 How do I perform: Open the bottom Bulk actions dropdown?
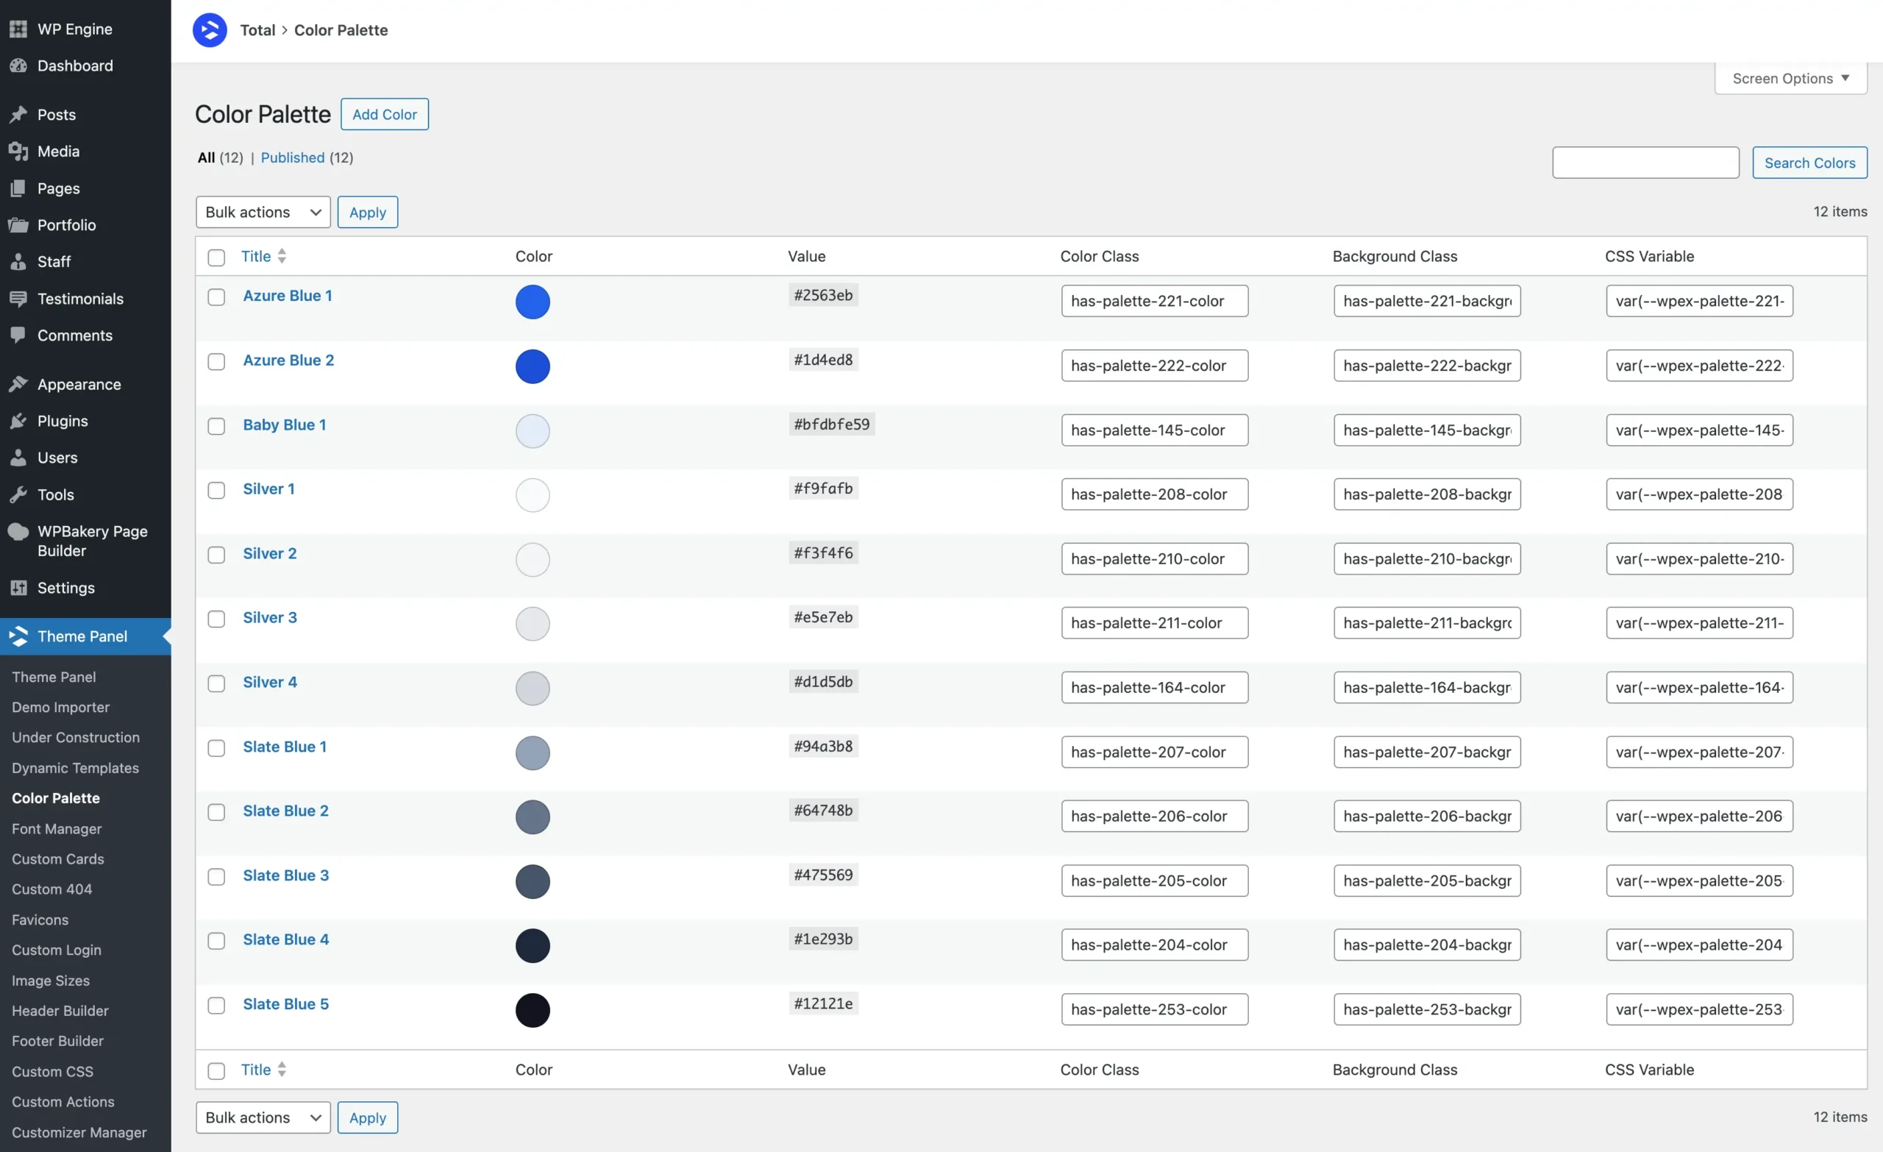pyautogui.click(x=263, y=1117)
